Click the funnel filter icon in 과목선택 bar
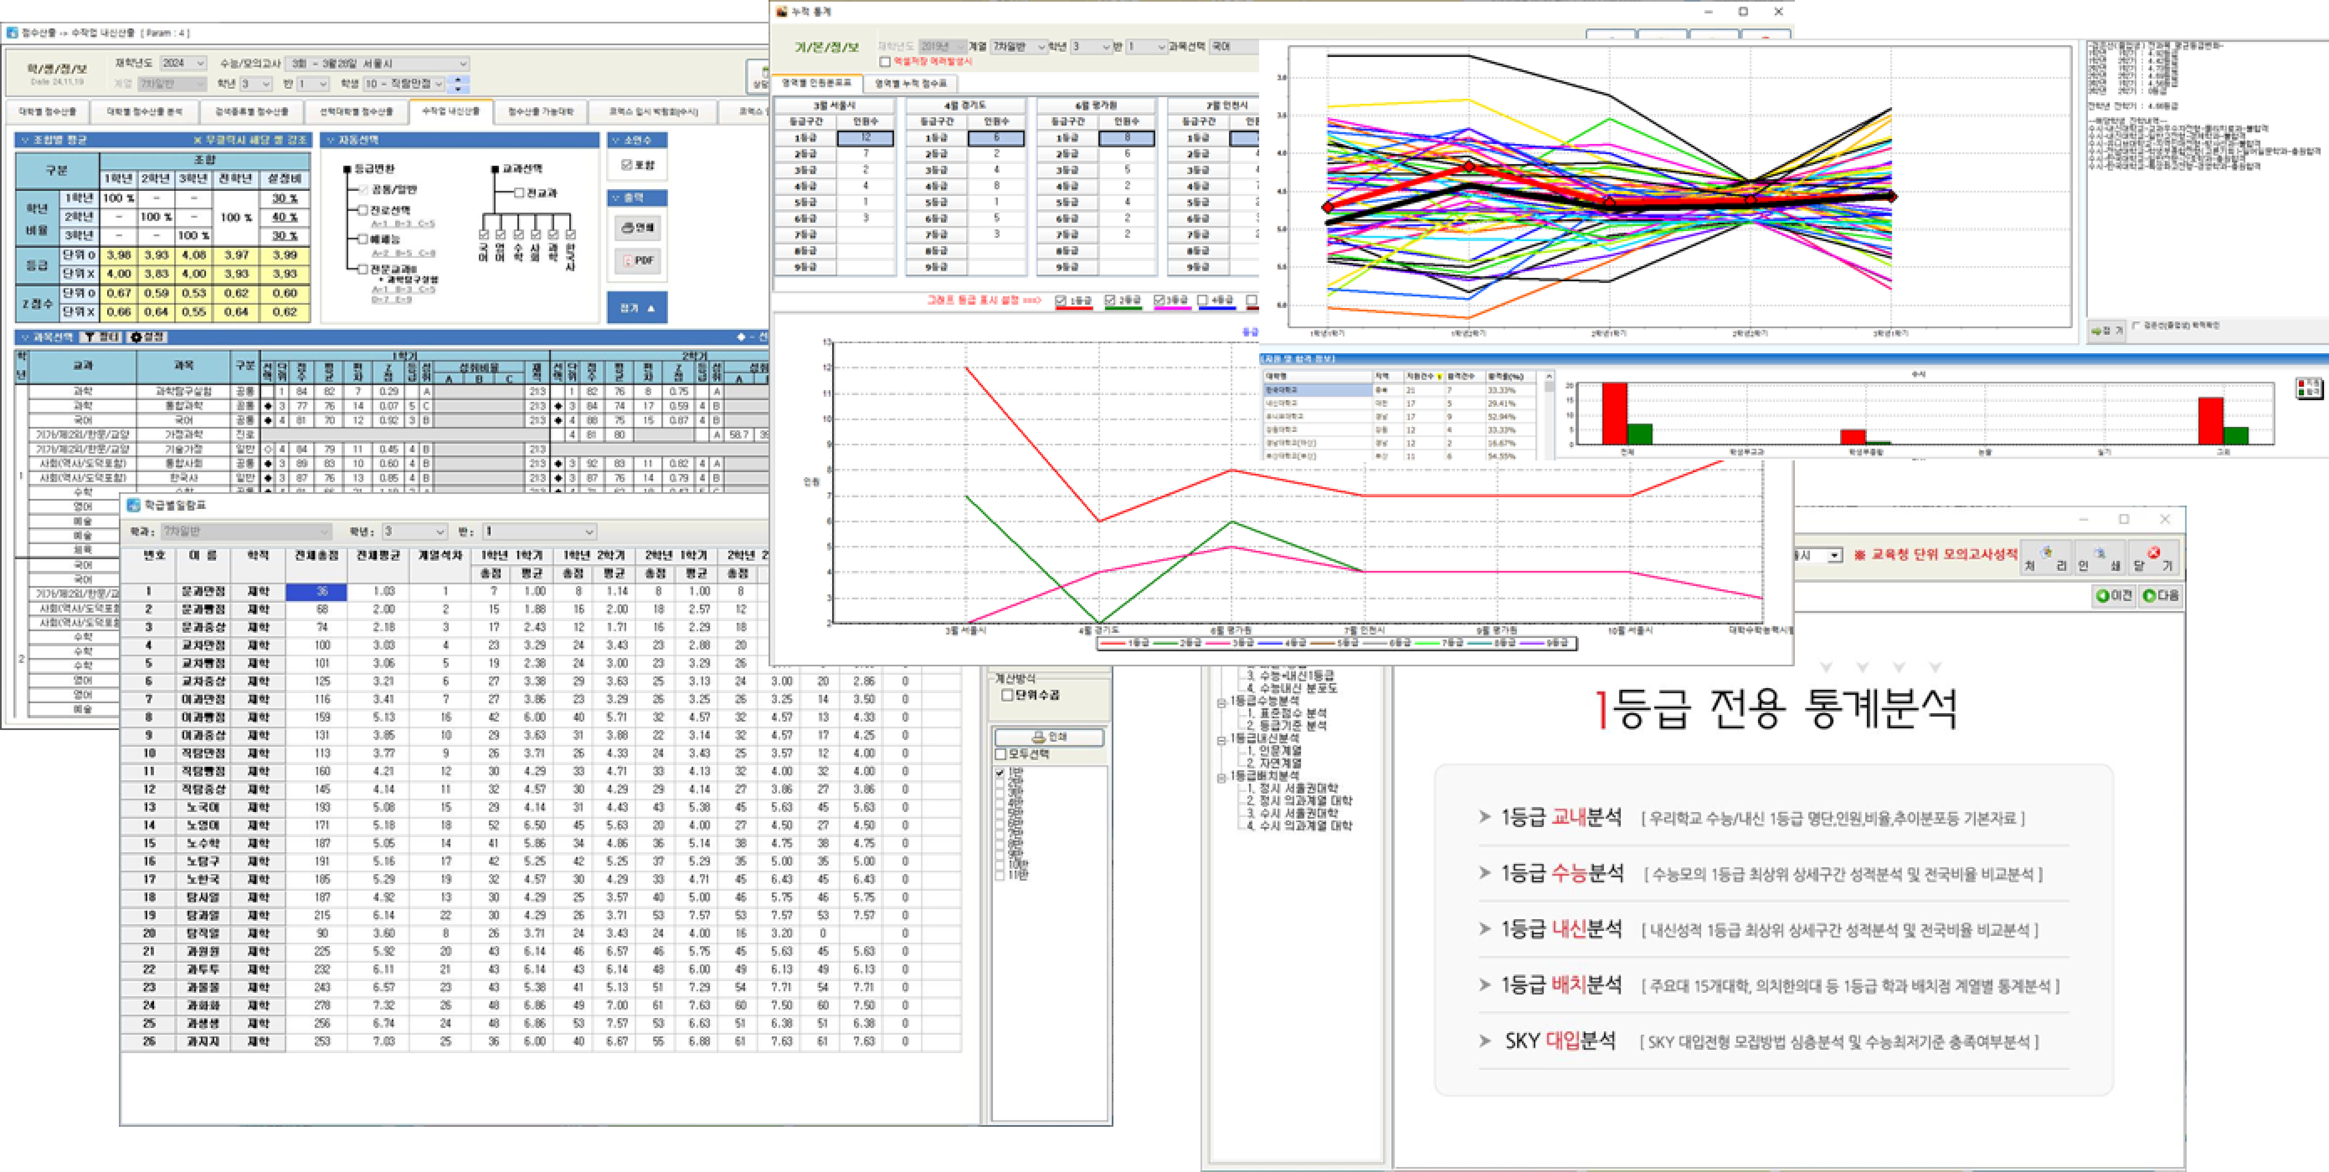 click(90, 337)
